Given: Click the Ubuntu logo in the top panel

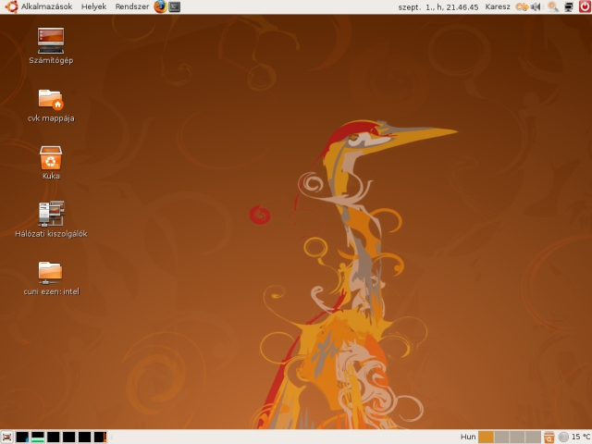Looking at the screenshot, I should 11,6.
